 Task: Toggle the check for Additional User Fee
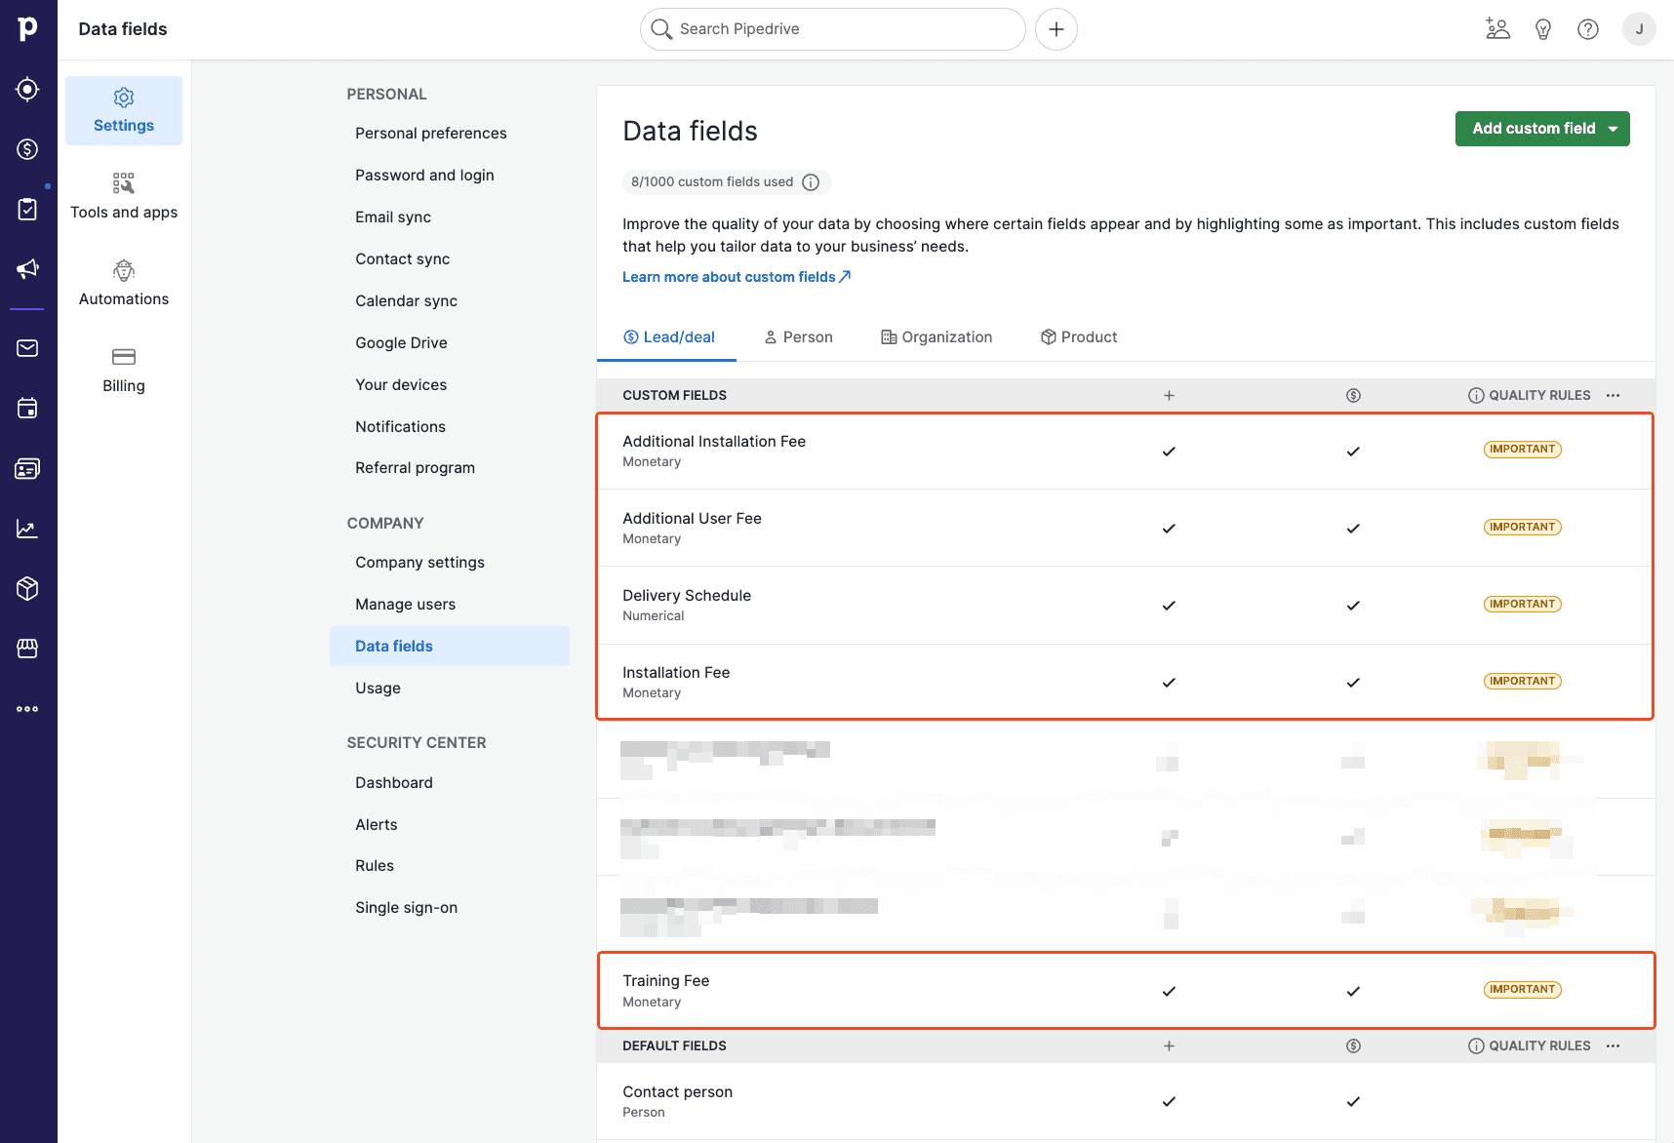point(1168,529)
